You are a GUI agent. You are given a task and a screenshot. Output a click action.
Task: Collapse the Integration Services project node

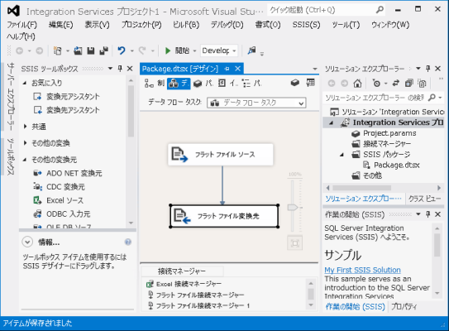click(332, 123)
